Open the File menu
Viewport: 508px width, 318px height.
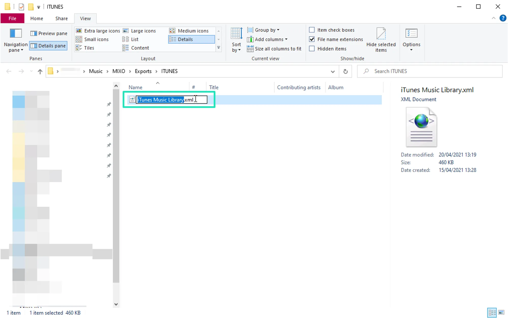pos(12,19)
